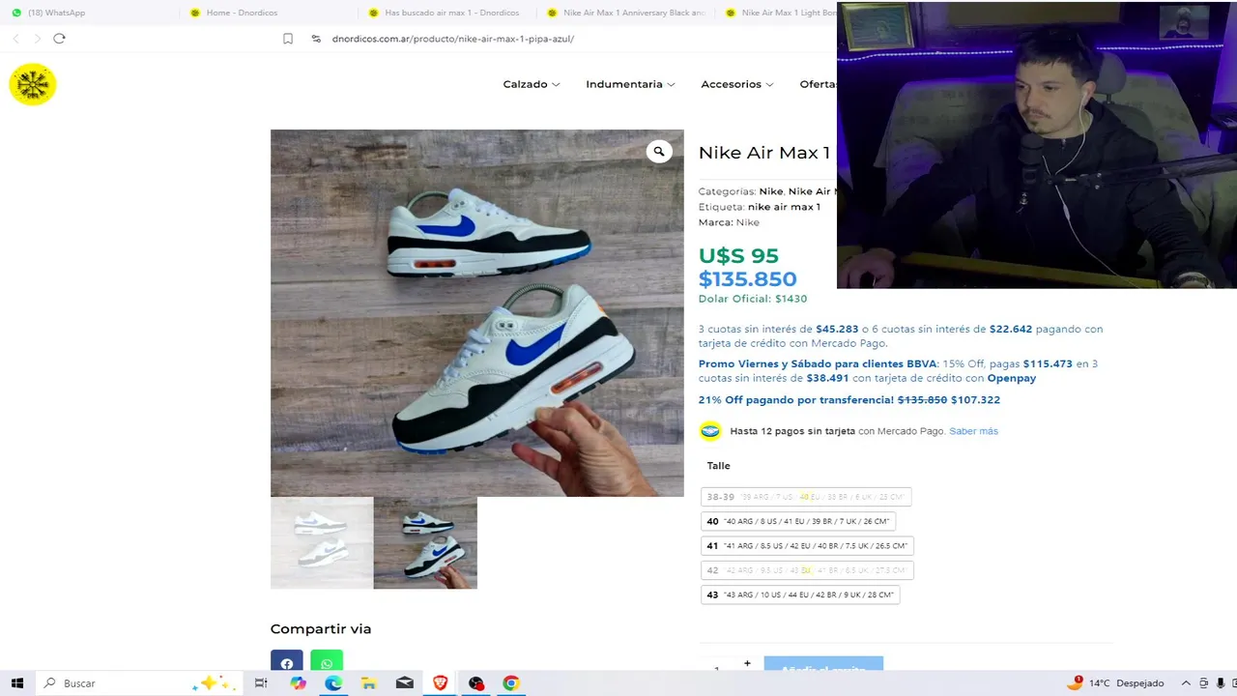This screenshot has width=1237, height=696.
Task: Expand the Indumentaria menu
Action: [630, 84]
